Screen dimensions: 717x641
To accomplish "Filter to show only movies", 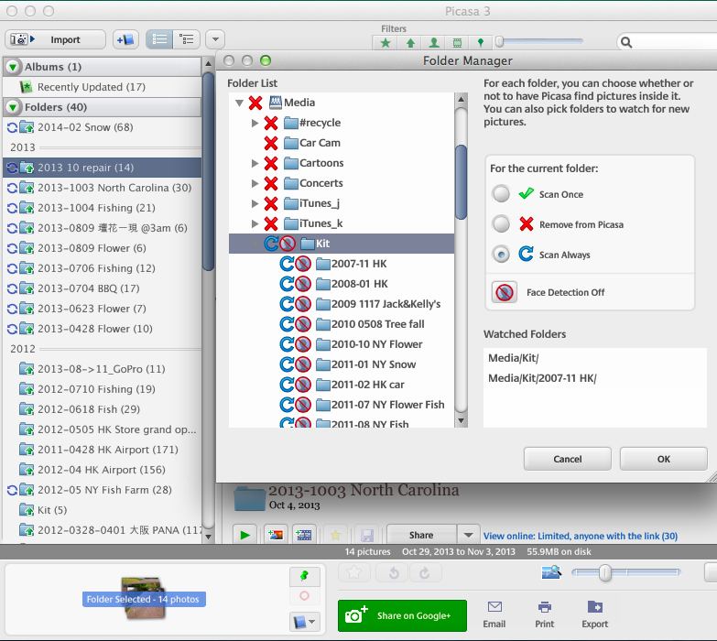I will [x=457, y=43].
